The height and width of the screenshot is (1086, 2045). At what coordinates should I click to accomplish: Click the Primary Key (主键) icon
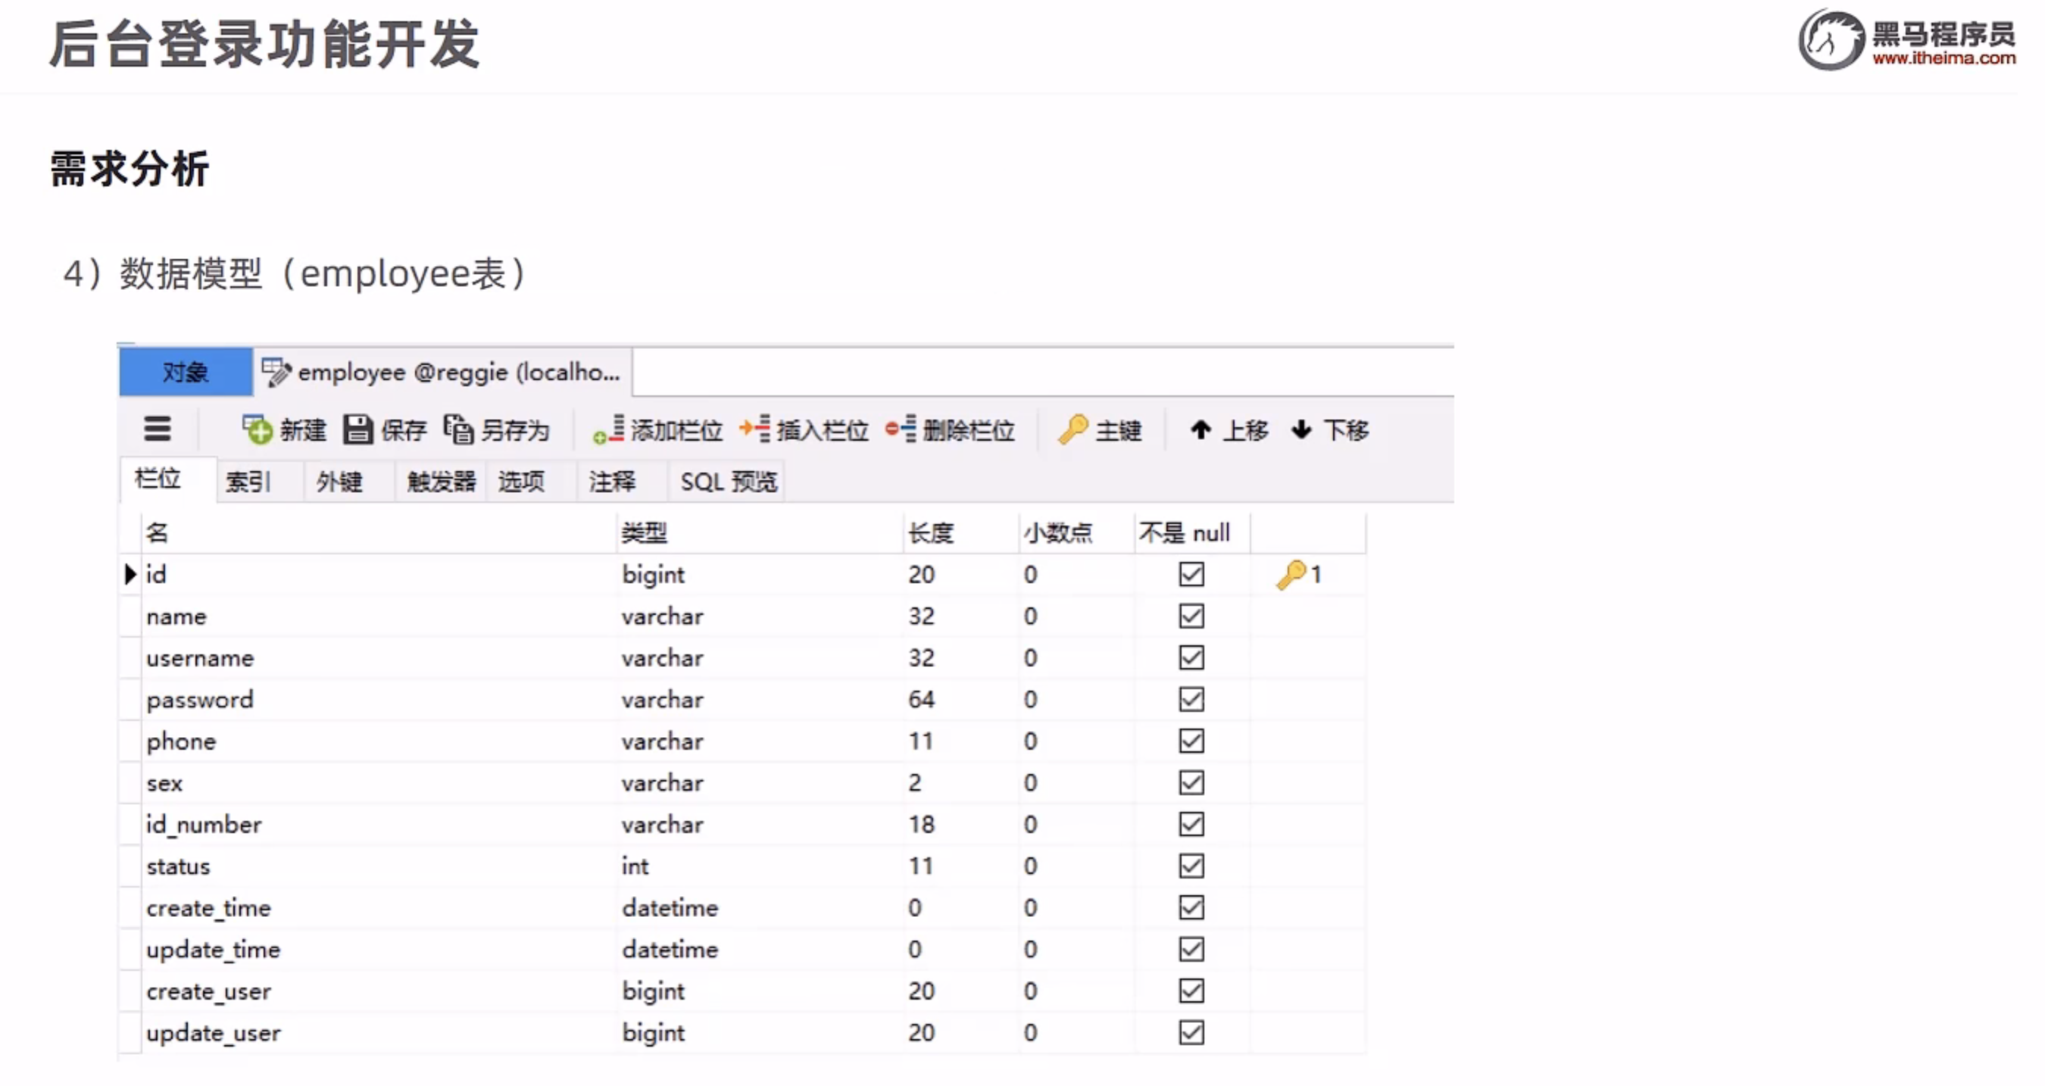pyautogui.click(x=1072, y=429)
